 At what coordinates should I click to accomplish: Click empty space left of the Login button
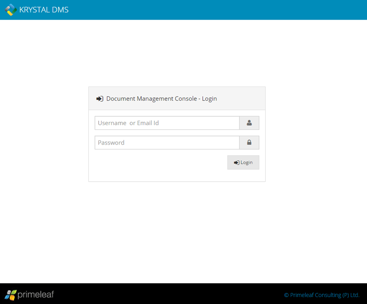pyautogui.click(x=158, y=163)
